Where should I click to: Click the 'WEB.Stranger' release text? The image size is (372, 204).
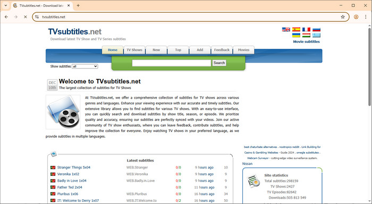pyautogui.click(x=137, y=167)
